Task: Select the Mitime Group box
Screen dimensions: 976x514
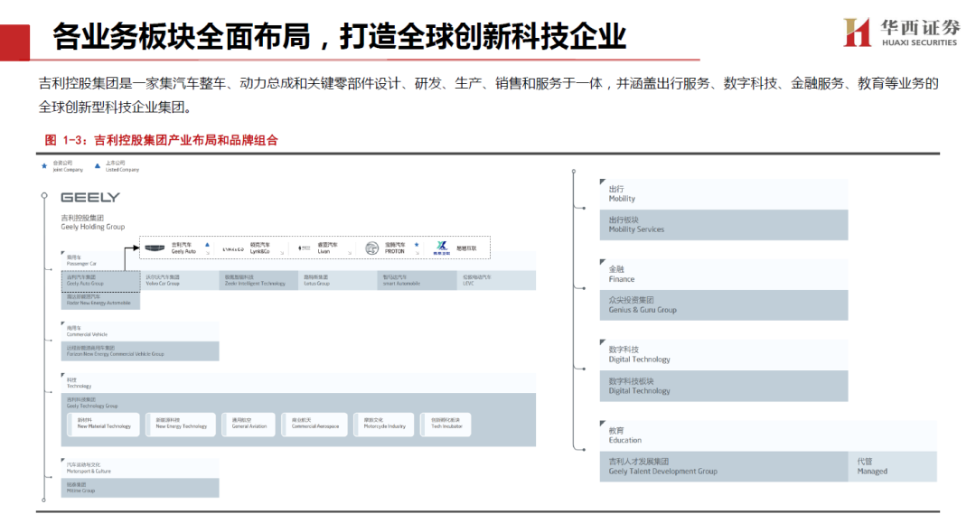Action: click(140, 487)
